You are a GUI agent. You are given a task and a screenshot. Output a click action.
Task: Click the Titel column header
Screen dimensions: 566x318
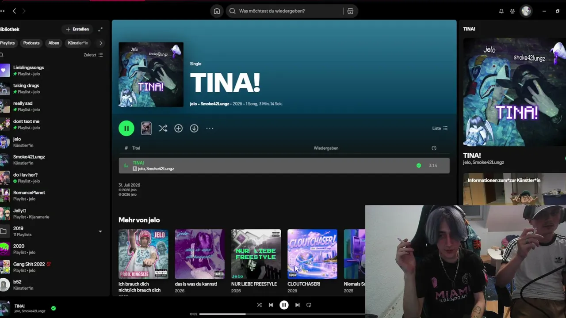tap(136, 148)
